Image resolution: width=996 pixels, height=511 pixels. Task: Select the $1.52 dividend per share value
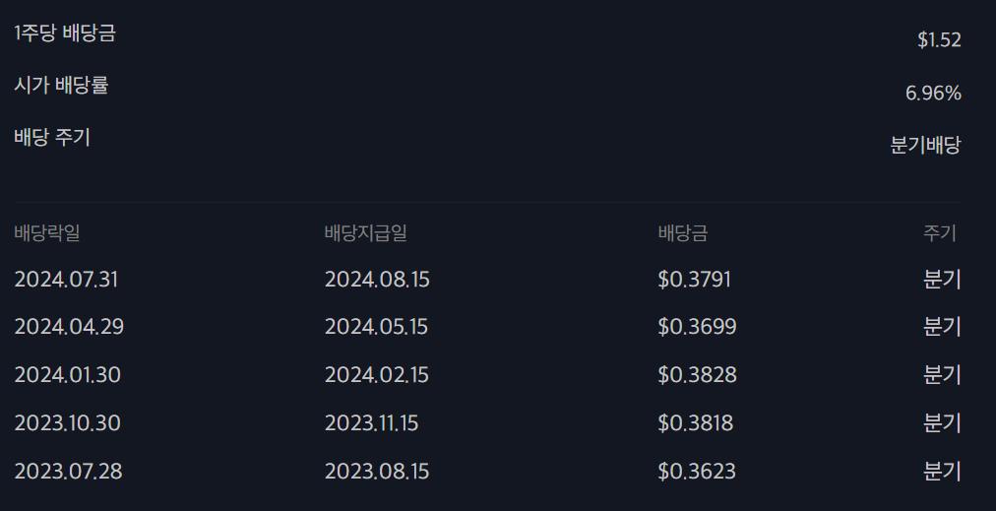939,40
